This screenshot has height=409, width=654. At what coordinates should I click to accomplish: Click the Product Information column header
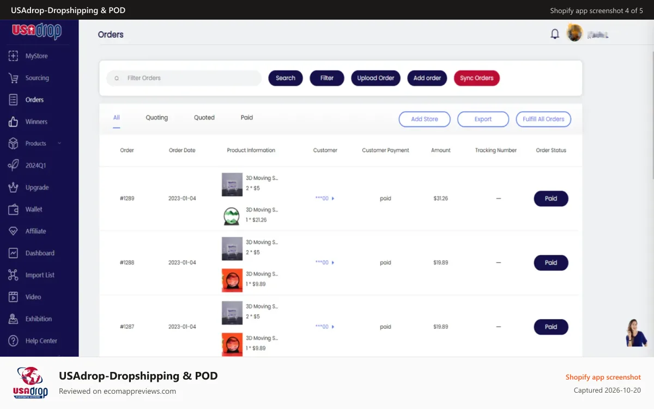click(251, 151)
